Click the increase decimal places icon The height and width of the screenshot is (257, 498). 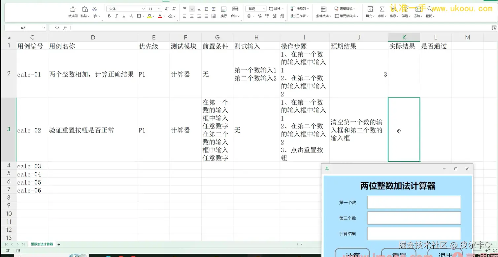[x=274, y=16]
